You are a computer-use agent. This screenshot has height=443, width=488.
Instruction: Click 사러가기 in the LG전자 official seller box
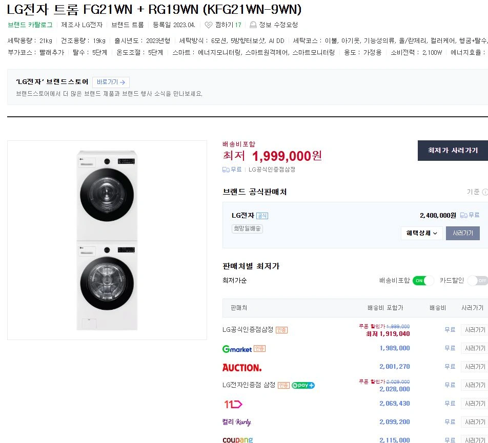coord(462,233)
